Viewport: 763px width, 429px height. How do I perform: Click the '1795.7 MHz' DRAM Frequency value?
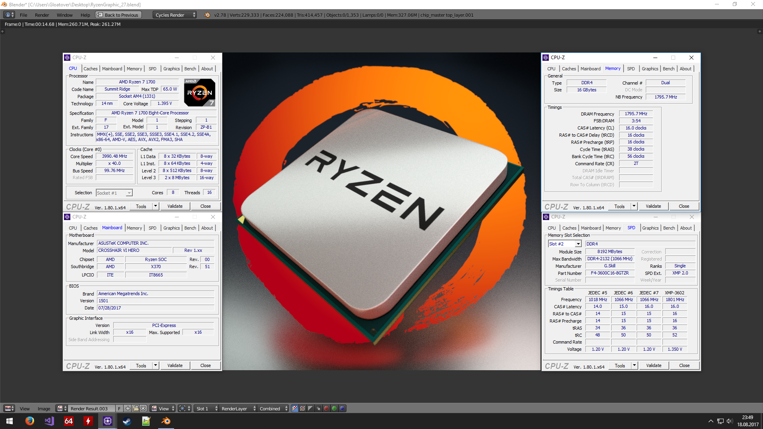[636, 114]
